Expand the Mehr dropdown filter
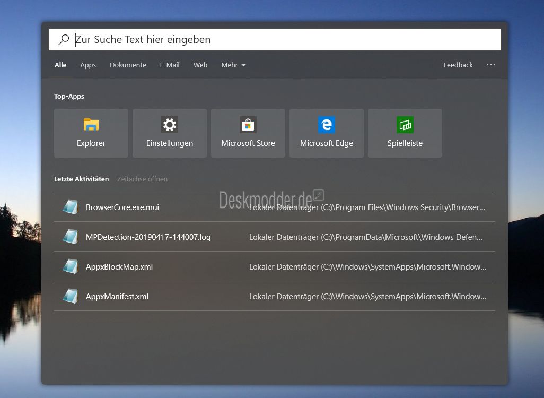This screenshot has width=544, height=398. pyautogui.click(x=233, y=65)
